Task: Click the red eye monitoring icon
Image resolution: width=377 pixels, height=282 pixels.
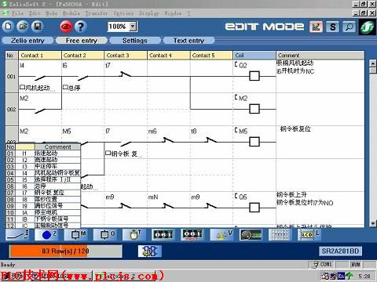Action: pos(66,27)
